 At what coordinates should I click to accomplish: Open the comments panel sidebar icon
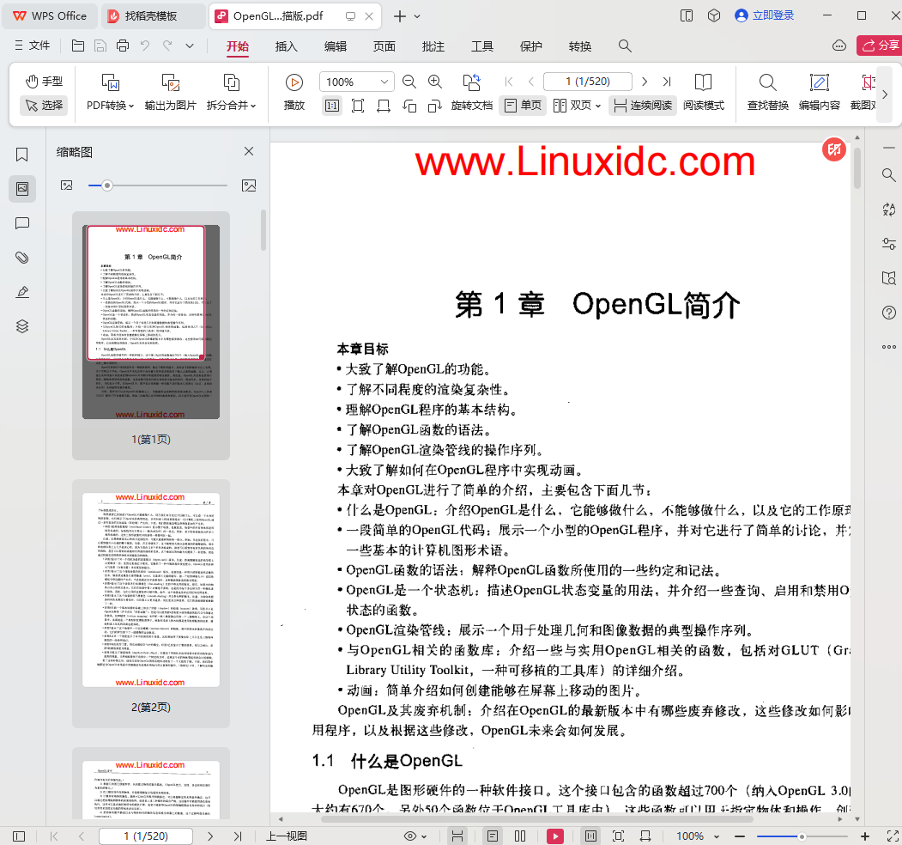[x=21, y=223]
